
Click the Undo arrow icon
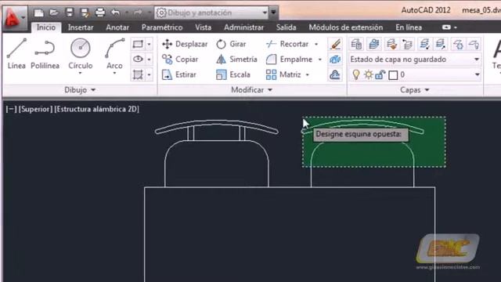tap(115, 13)
